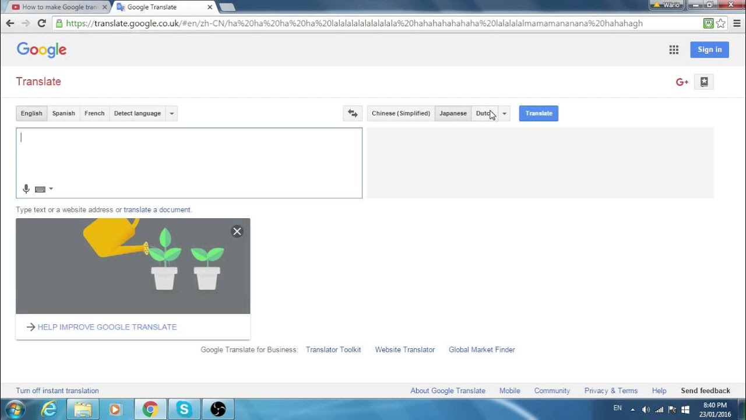
Task: Select Spanish as source language
Action: (x=64, y=113)
